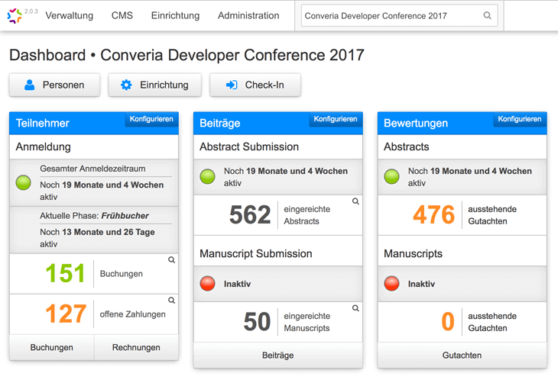
Task: Click the 'Aktuelle Phase: Frühbucher' text
Action: tap(94, 216)
